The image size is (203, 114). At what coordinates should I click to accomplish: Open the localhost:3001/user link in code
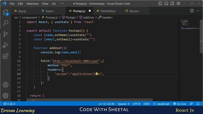pyautogui.click(x=75, y=61)
